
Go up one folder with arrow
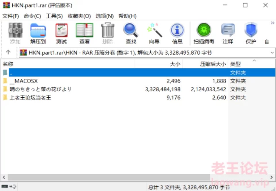tap(8, 52)
